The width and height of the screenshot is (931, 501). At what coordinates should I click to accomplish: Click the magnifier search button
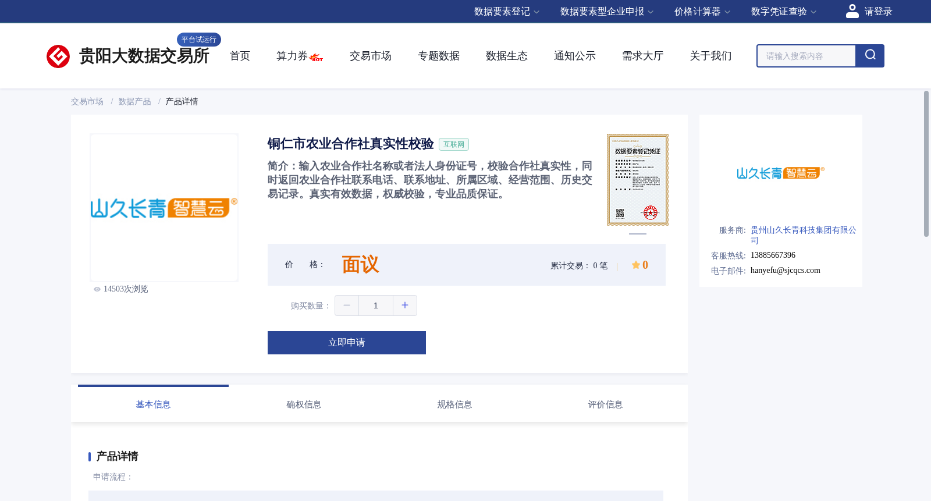coord(870,56)
